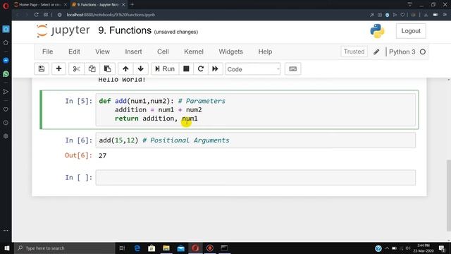This screenshot has height=254, width=451.
Task: Add a new browser tab
Action: pos(132,4)
